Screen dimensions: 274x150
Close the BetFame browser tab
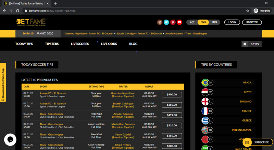coord(48,3)
